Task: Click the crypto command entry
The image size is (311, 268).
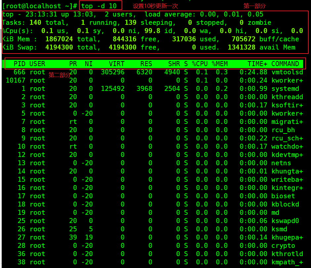Action: click(283, 246)
